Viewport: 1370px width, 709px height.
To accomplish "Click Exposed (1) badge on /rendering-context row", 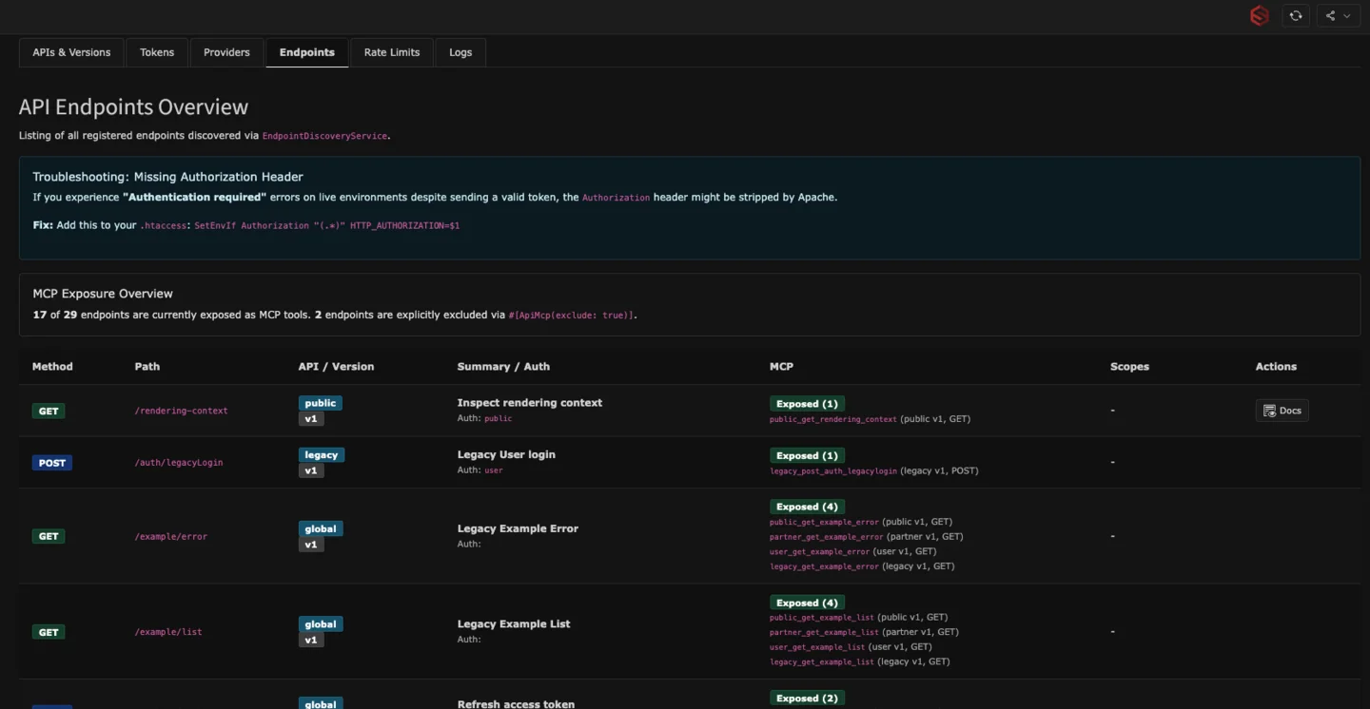I will pos(808,404).
